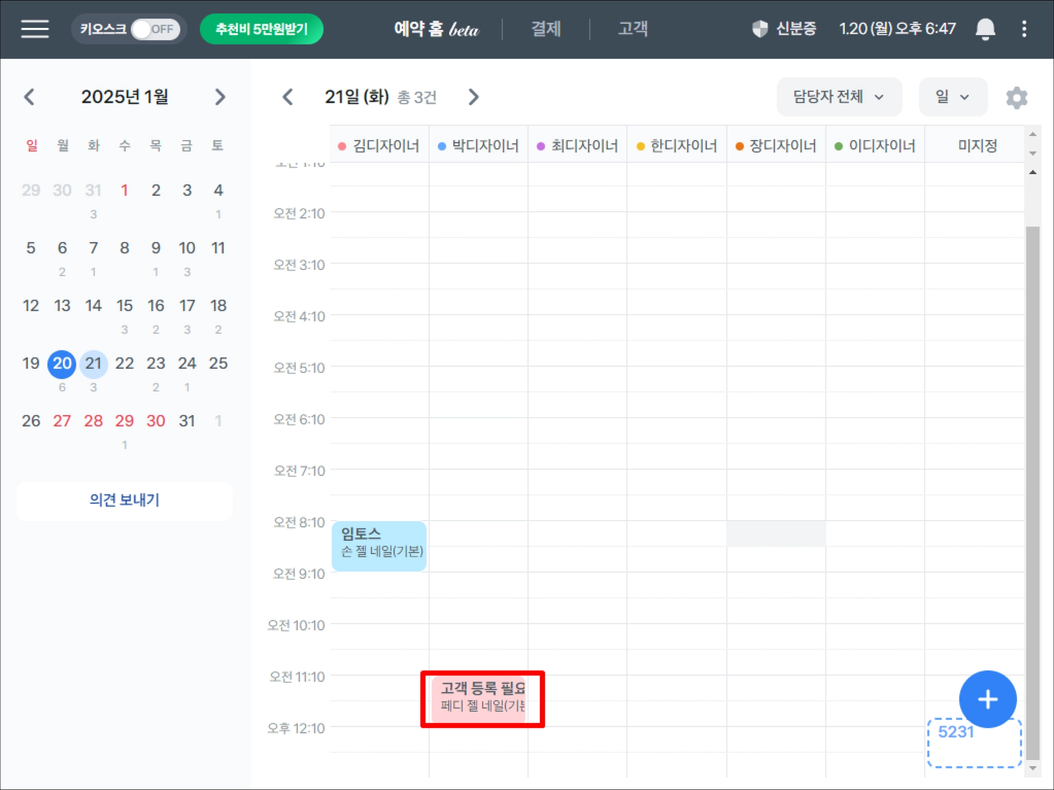The height and width of the screenshot is (790, 1054).
Task: Switch to the 결제 tab
Action: [546, 29]
